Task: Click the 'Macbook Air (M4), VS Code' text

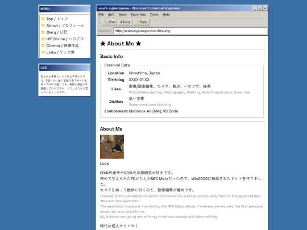Action: [x=153, y=111]
